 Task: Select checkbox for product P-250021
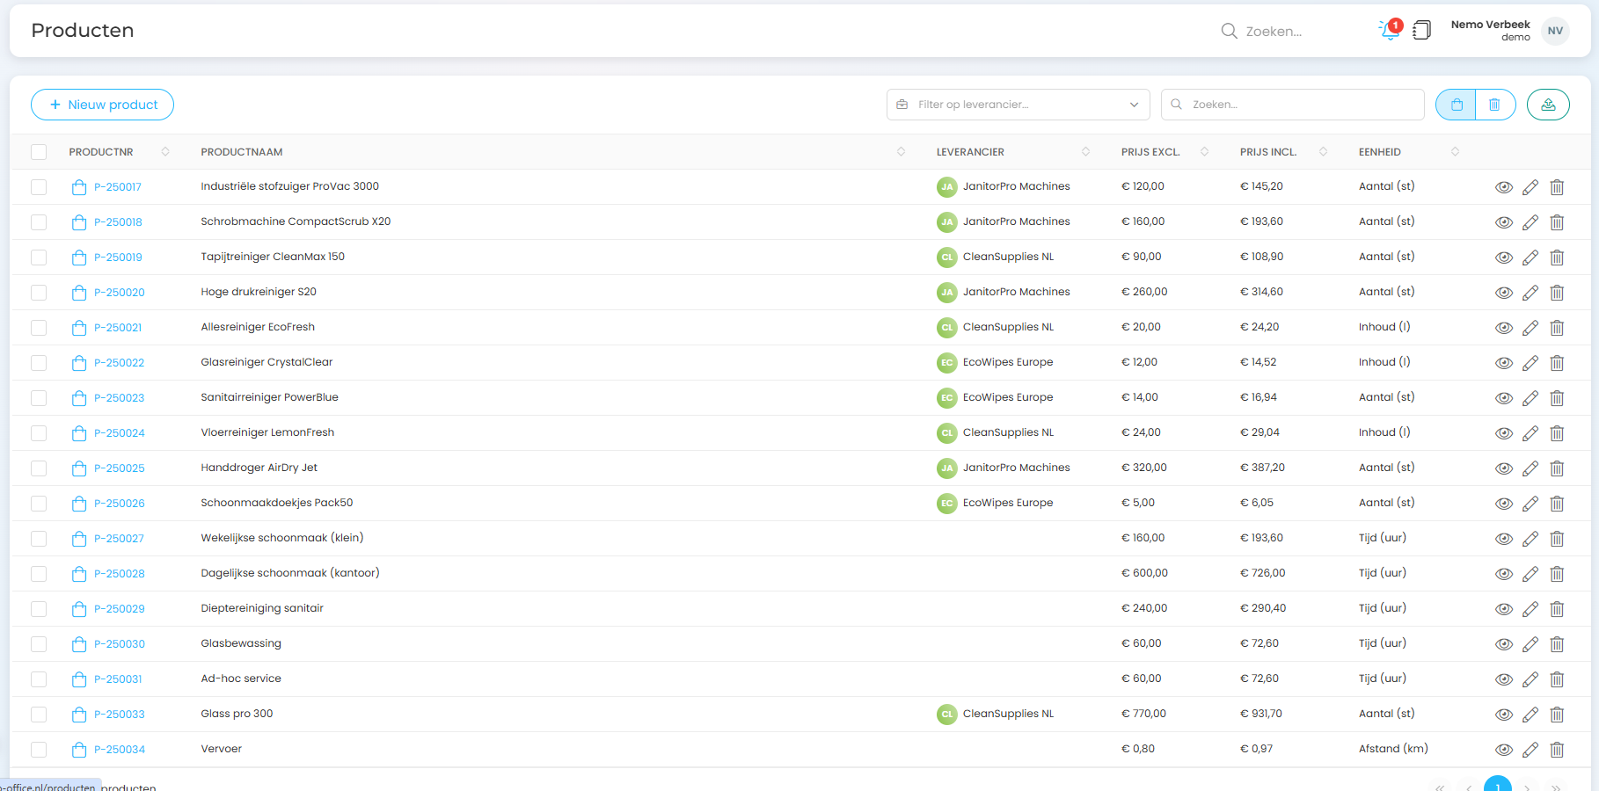[x=39, y=328]
